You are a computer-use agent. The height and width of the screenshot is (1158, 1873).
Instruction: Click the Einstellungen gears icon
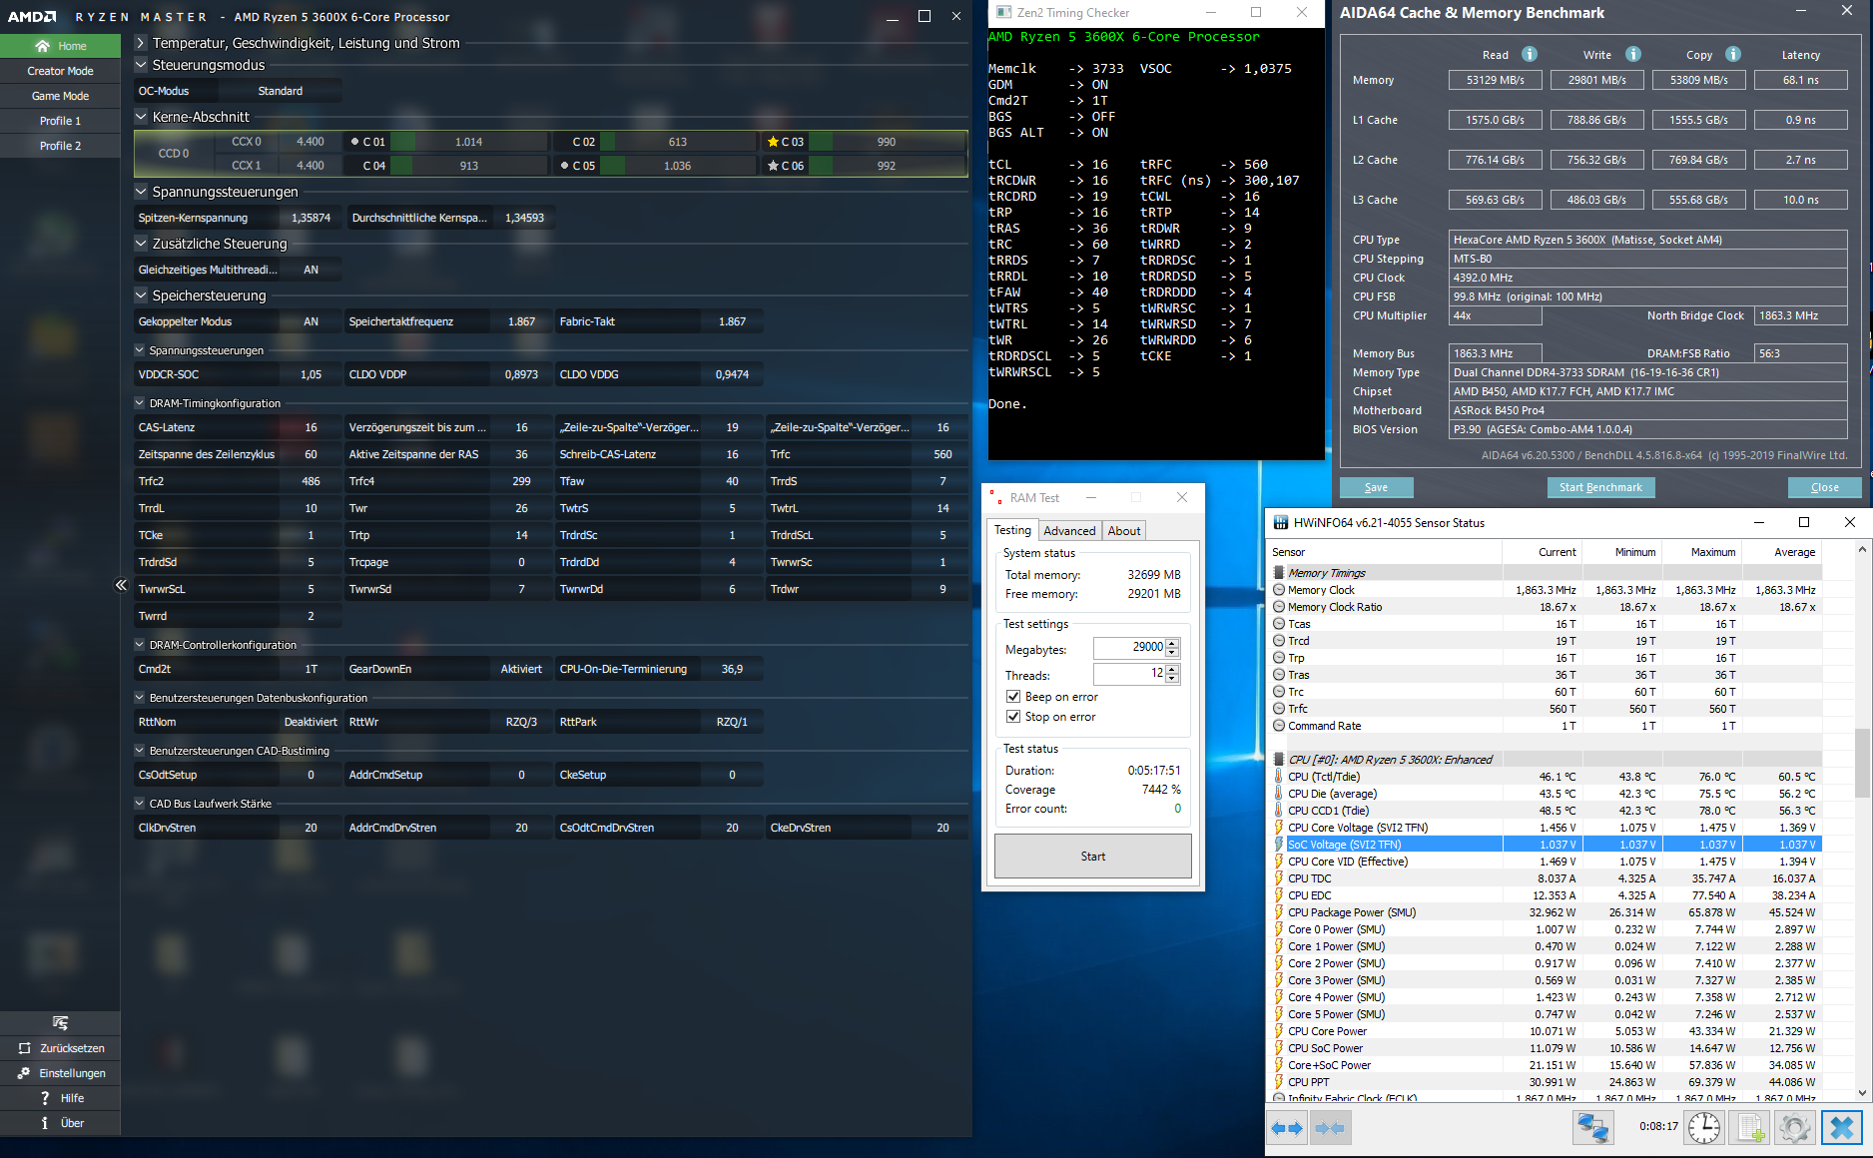pyautogui.click(x=23, y=1073)
